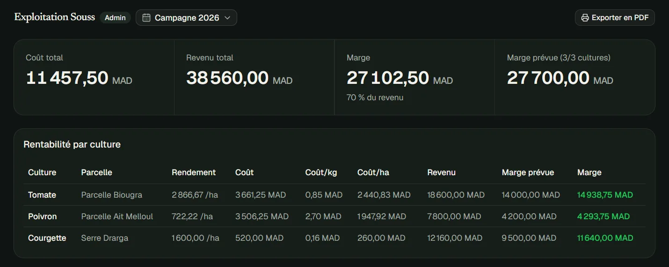Image resolution: width=669 pixels, height=267 pixels.
Task: Click the 0,85 MAD cost per kg
Action: [324, 195]
